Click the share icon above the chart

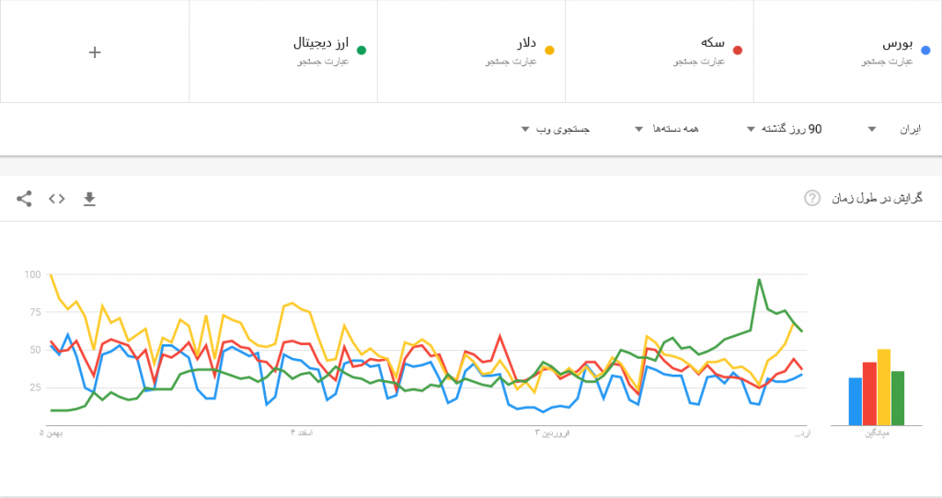(x=24, y=198)
